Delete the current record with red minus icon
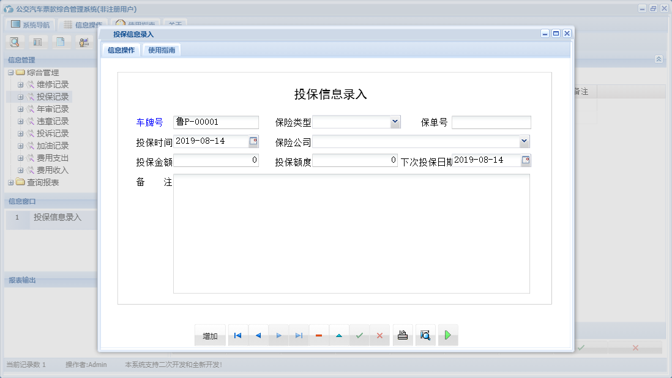Image resolution: width=672 pixels, height=378 pixels. click(x=319, y=335)
